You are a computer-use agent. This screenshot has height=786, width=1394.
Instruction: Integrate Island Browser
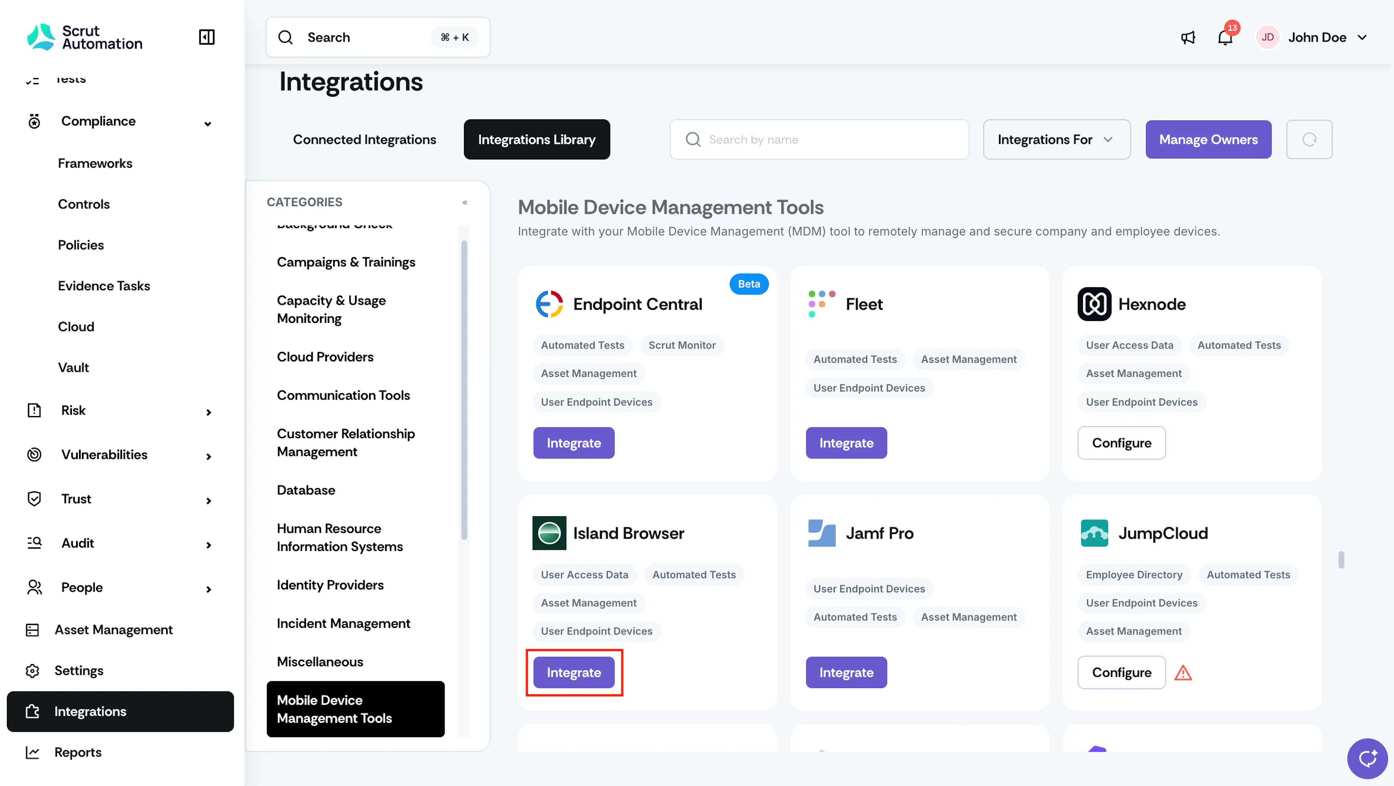(x=574, y=672)
